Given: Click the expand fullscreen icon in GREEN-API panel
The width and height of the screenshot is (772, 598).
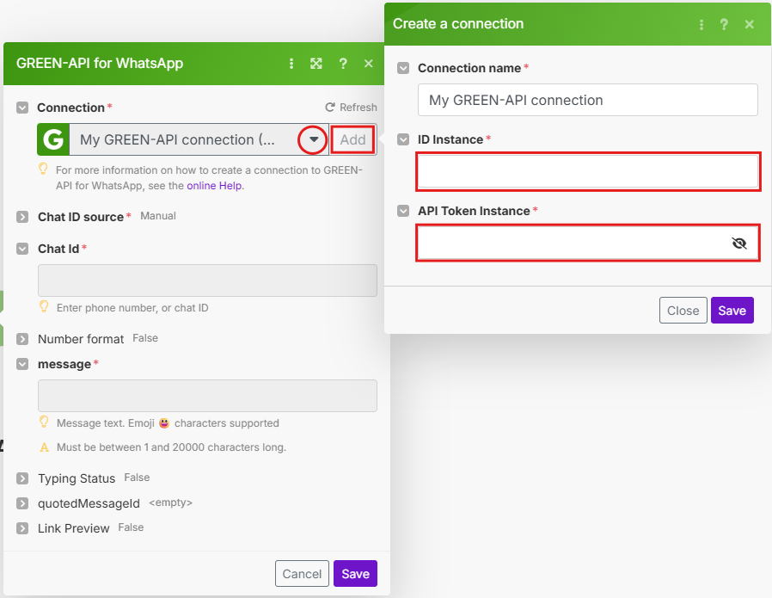Looking at the screenshot, I should tap(316, 64).
